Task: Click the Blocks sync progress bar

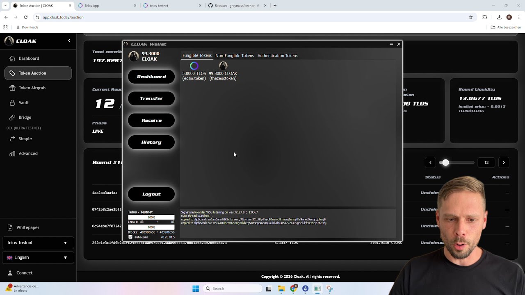Action: pyautogui.click(x=151, y=227)
